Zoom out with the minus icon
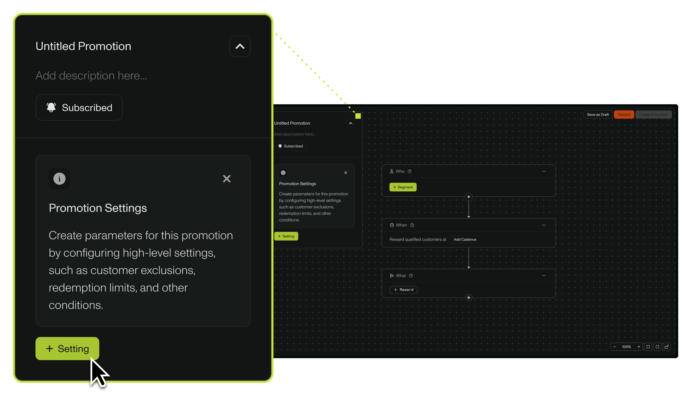Image resolution: width=686 pixels, height=414 pixels. pos(614,347)
